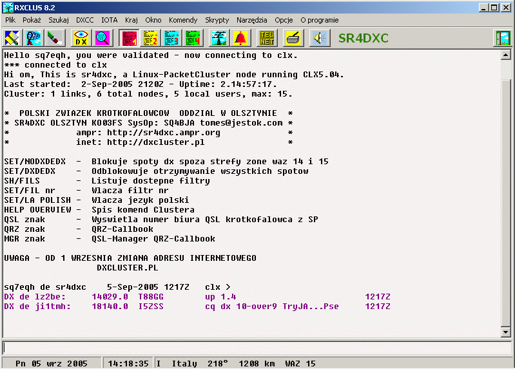Toggle the speaker sound icon
This screenshot has width=515, height=369.
pos(318,38)
